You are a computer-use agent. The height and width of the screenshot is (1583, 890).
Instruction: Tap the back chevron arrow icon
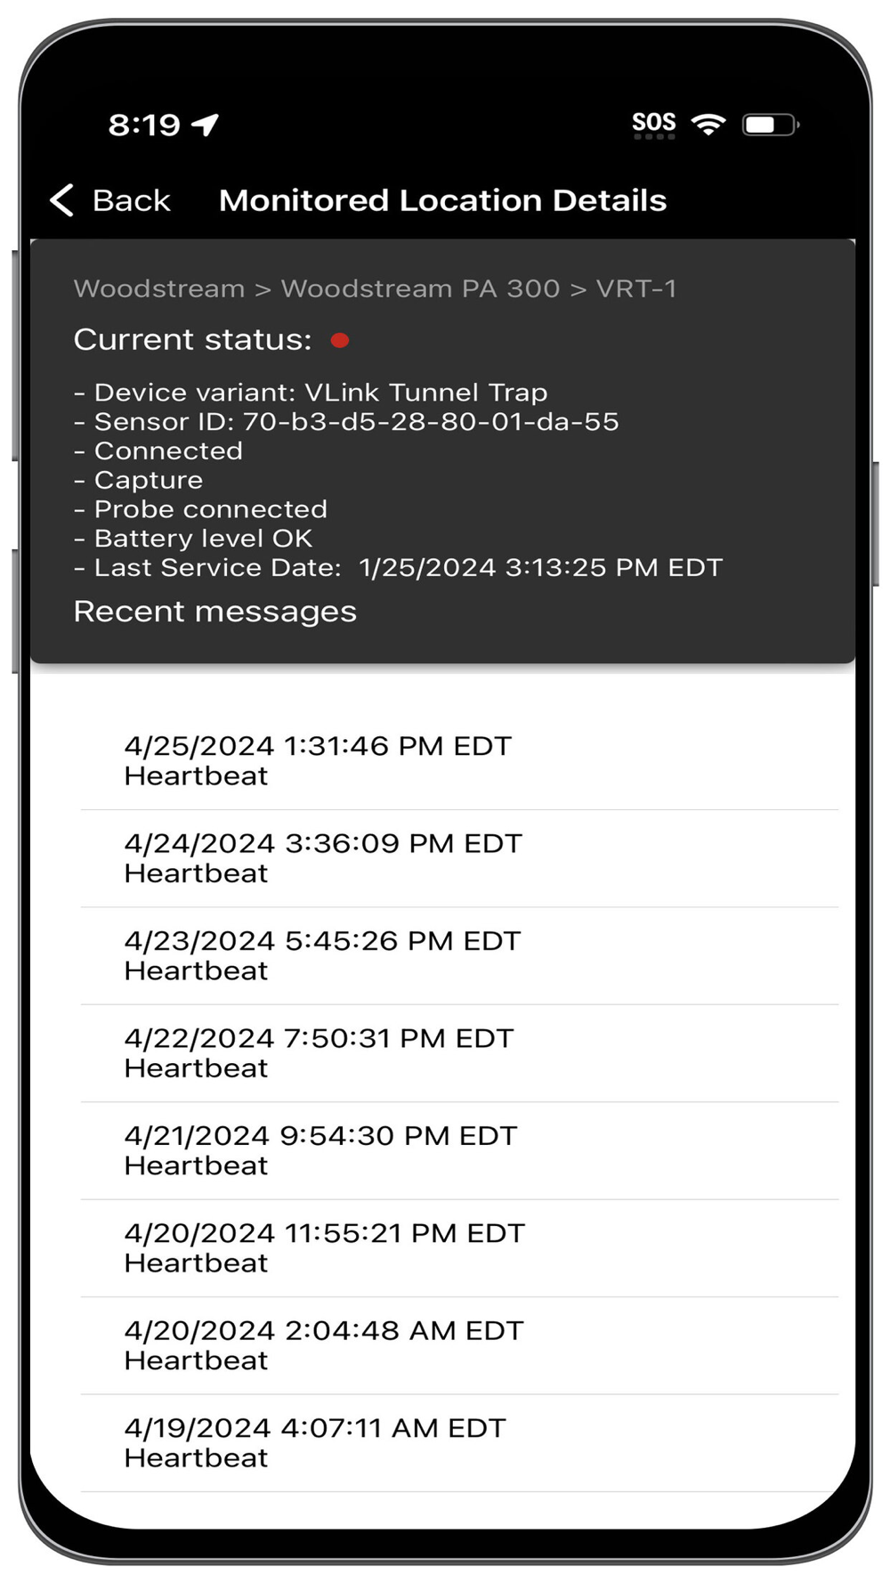(62, 200)
